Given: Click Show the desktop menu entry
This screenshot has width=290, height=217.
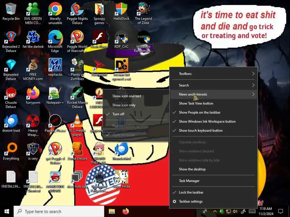Looking at the screenshot, I should click(214, 169).
